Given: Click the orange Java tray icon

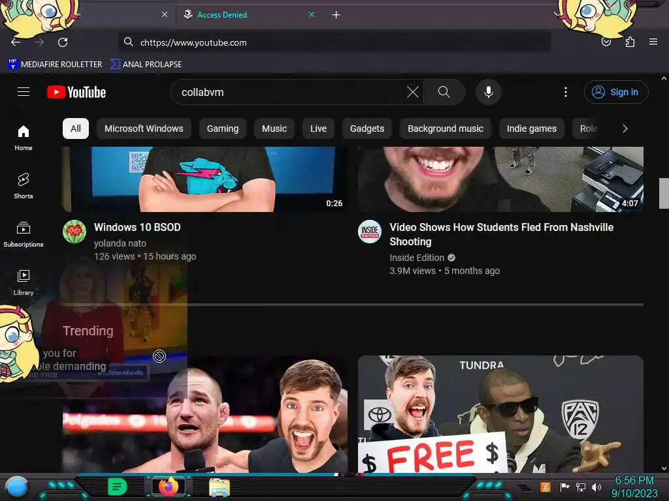Looking at the screenshot, I should pyautogui.click(x=546, y=487).
